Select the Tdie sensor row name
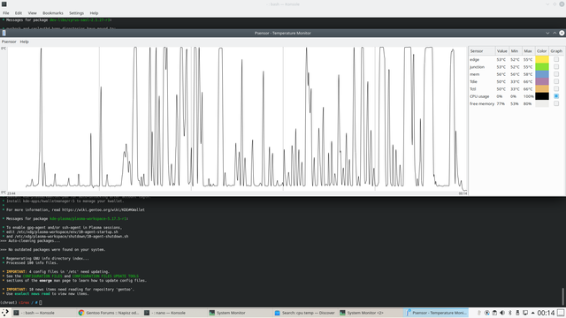Image resolution: width=566 pixels, height=318 pixels. click(473, 81)
